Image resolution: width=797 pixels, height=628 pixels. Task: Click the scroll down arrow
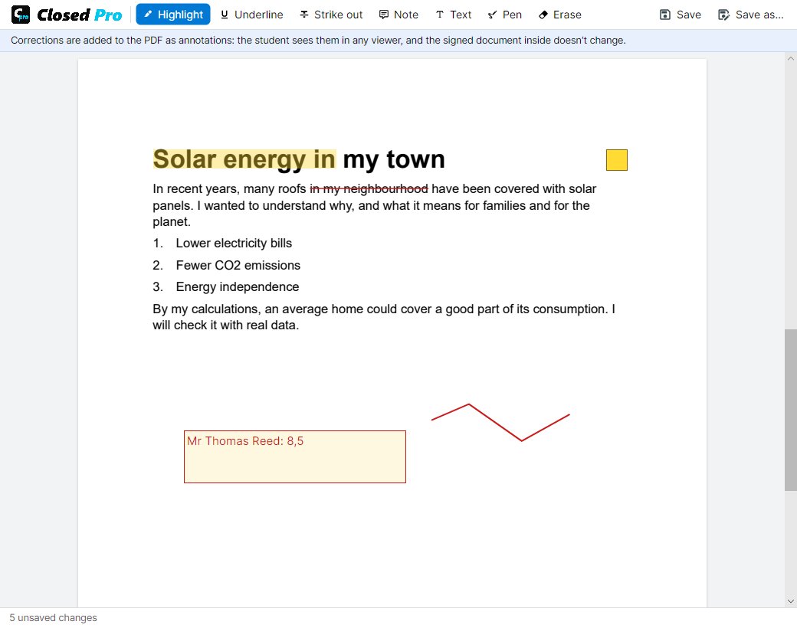click(790, 601)
